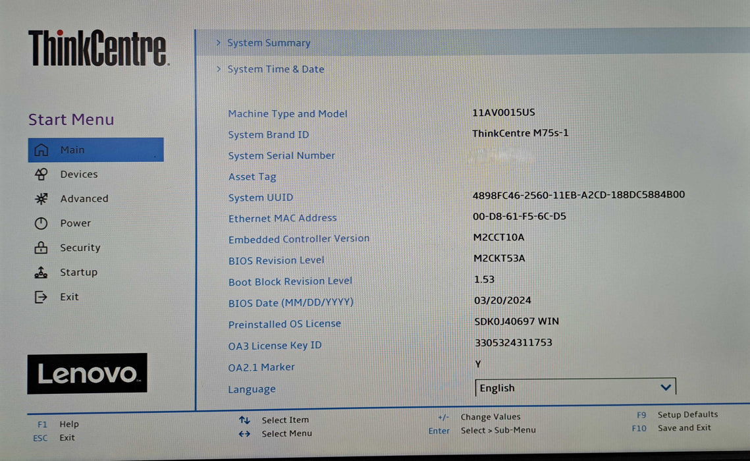Click the BIOS Revision Level label
The image size is (750, 461).
[276, 260]
